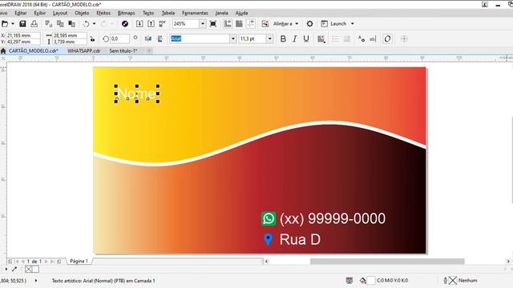Open the Layout menu

click(x=60, y=13)
